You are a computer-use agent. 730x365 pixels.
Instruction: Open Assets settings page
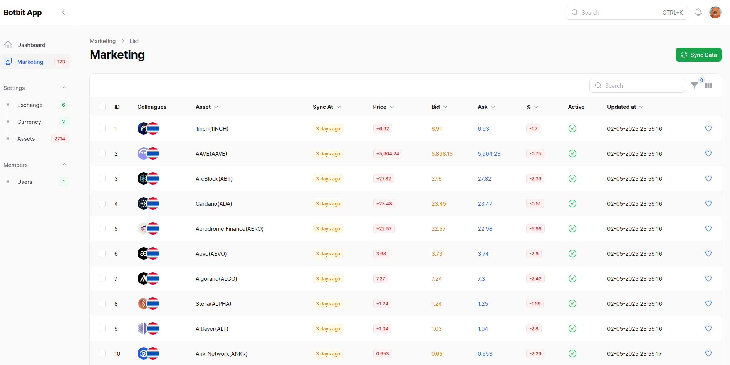point(36,138)
